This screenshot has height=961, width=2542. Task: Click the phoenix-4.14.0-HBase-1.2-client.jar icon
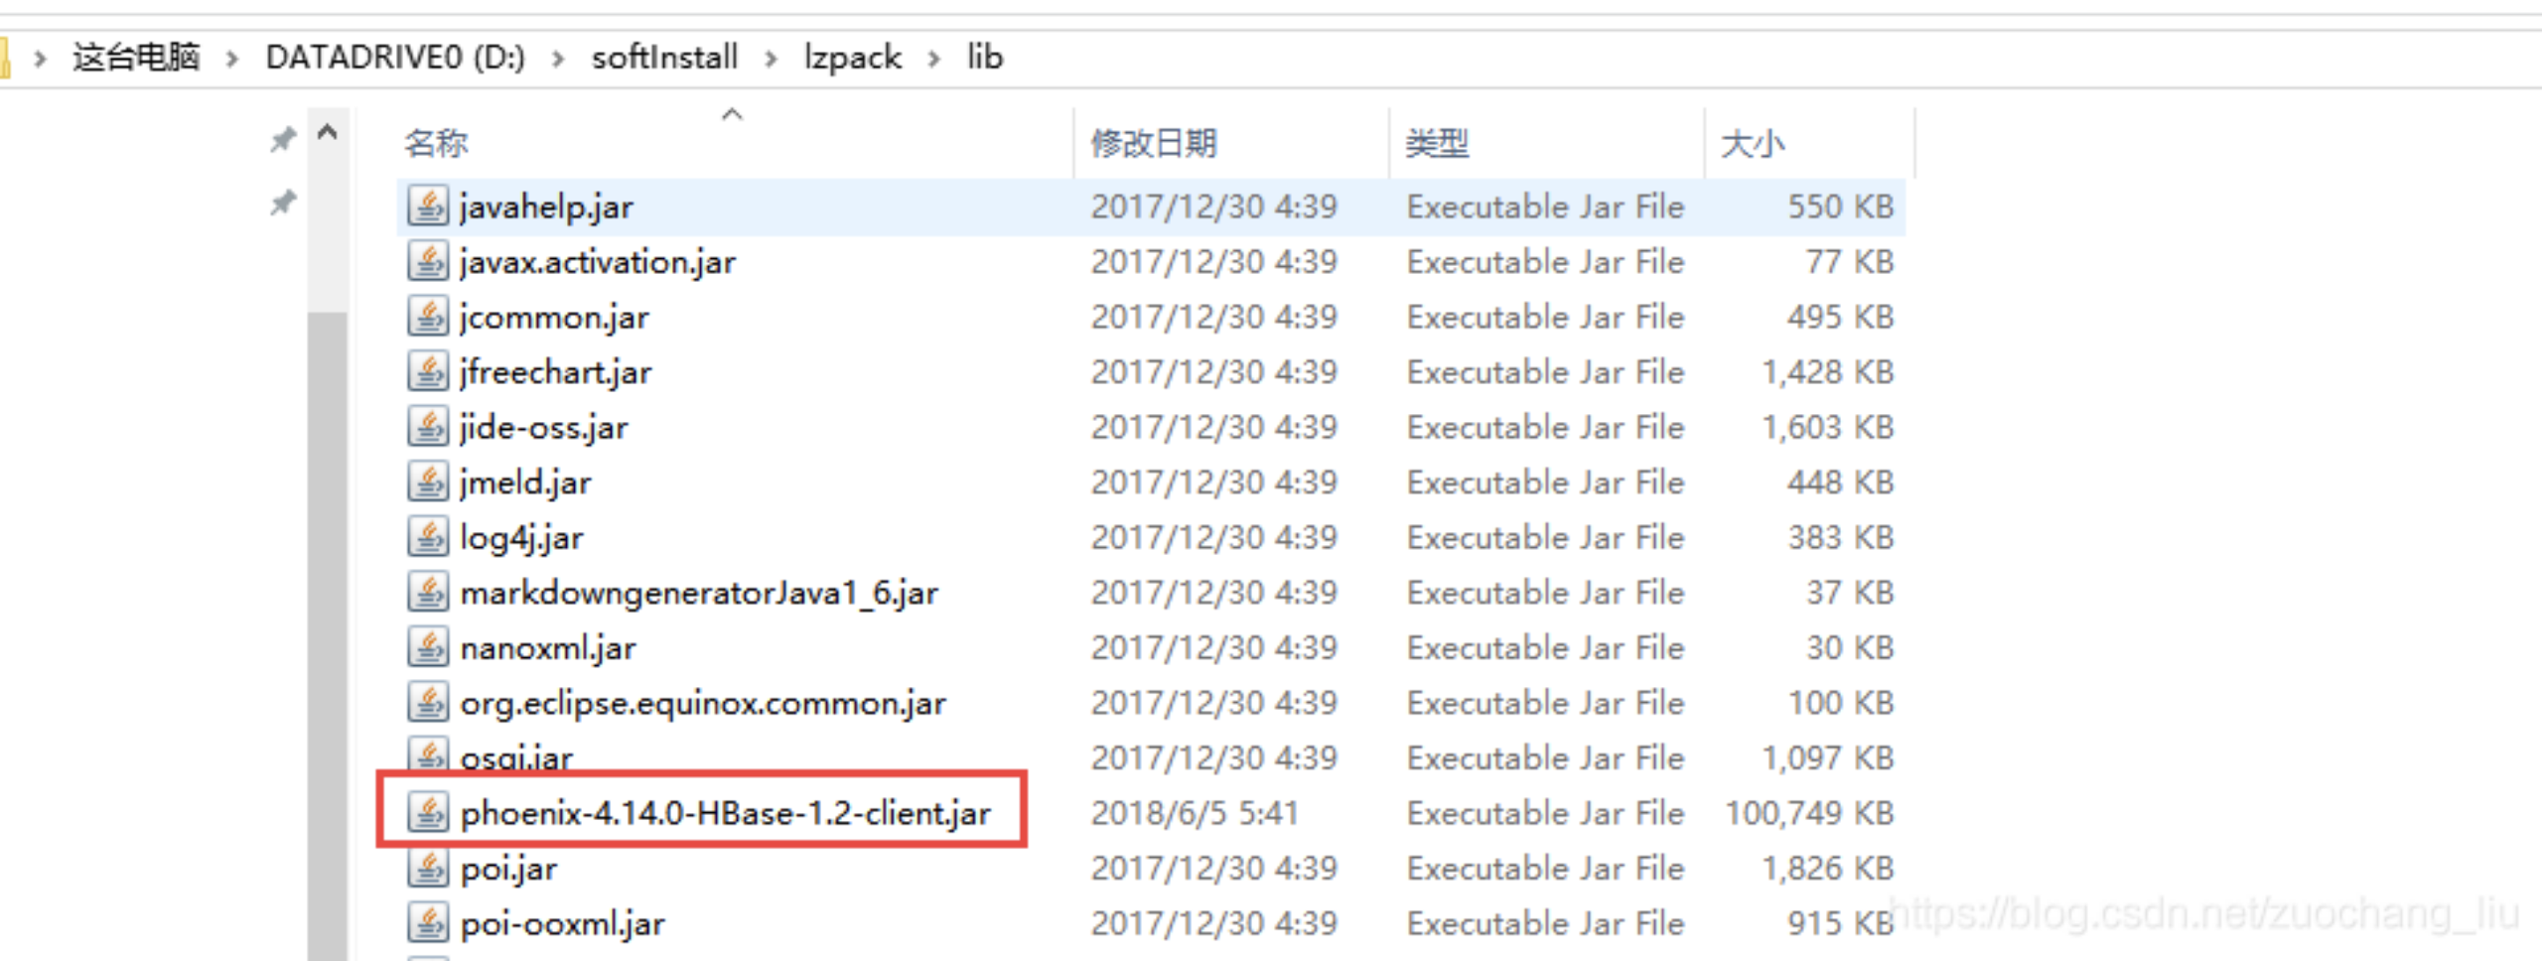(428, 813)
